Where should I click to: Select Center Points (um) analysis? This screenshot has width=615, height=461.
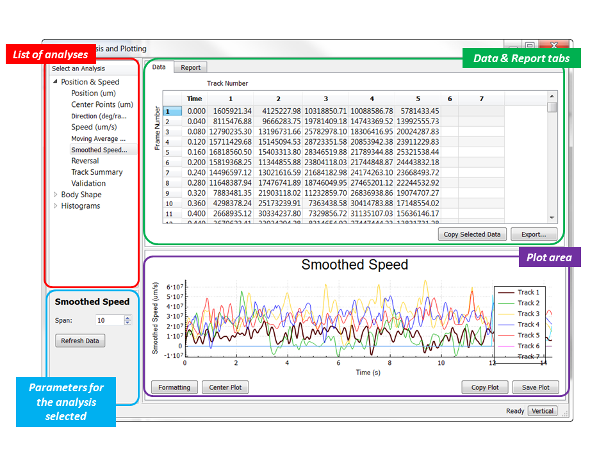[102, 104]
